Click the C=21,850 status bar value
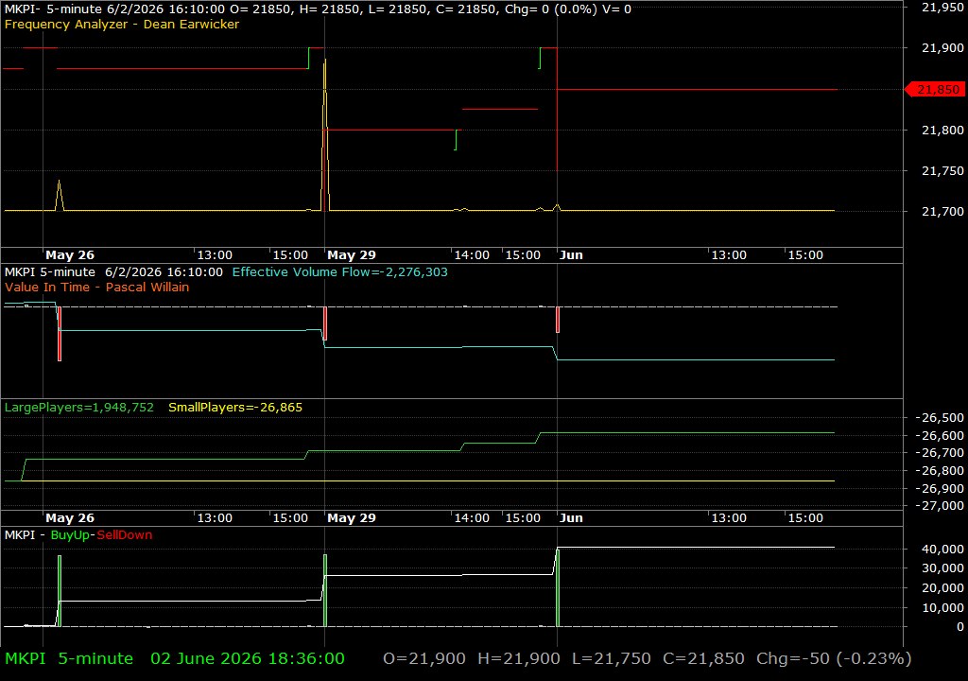 703,658
